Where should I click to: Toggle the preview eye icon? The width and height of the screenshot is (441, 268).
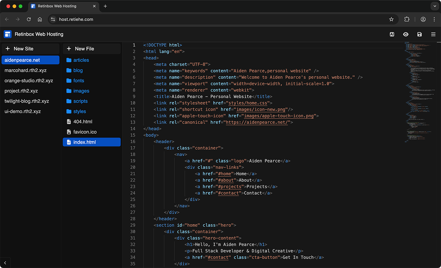tap(406, 34)
